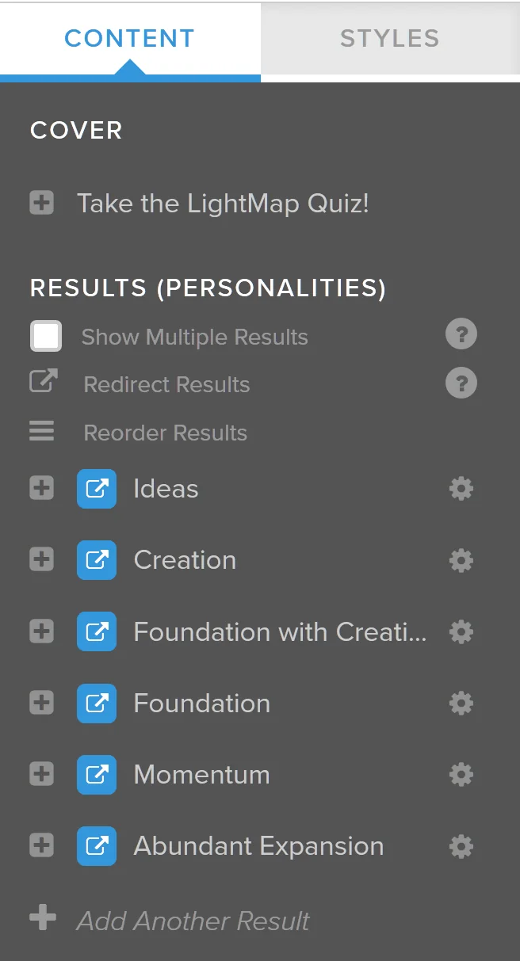Click blue redirect icon beside Ideas
The width and height of the screenshot is (520, 961).
97,489
